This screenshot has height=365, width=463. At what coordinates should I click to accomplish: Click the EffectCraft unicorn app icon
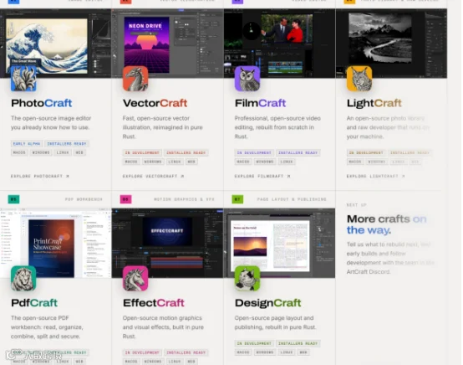135,278
